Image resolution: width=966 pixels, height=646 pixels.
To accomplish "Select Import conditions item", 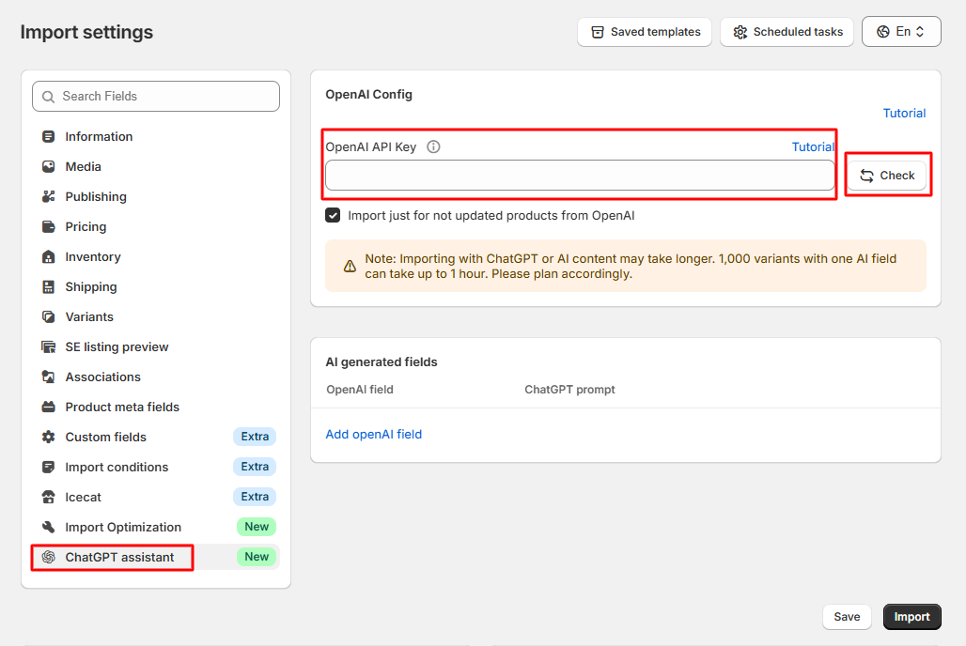I will point(156,468).
